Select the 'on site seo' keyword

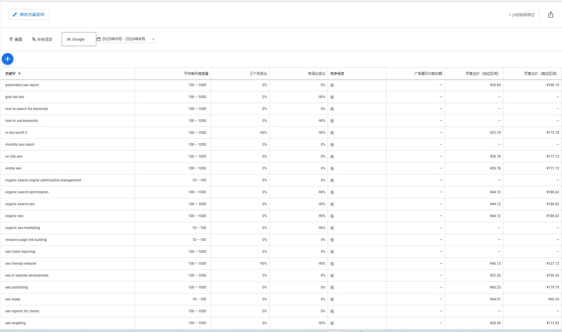pyautogui.click(x=14, y=156)
